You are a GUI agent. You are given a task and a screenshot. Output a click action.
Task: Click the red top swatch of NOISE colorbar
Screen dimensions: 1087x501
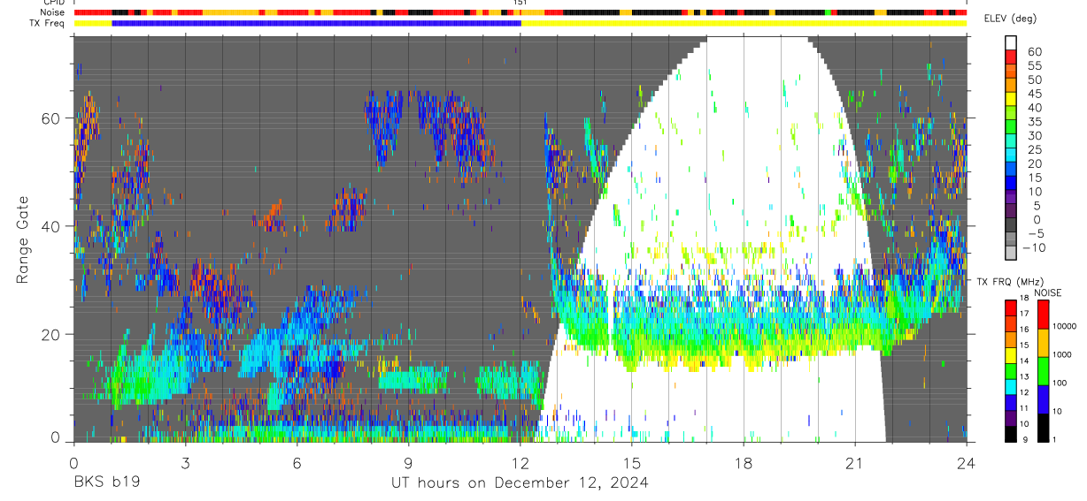coord(1044,314)
